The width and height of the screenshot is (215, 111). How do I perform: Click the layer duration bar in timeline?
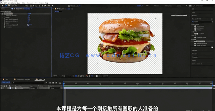pos(138,88)
